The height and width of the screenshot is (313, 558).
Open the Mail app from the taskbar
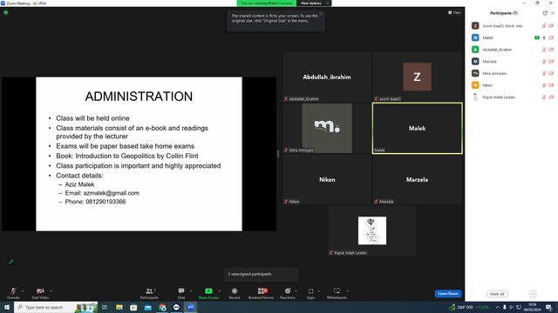click(147, 307)
